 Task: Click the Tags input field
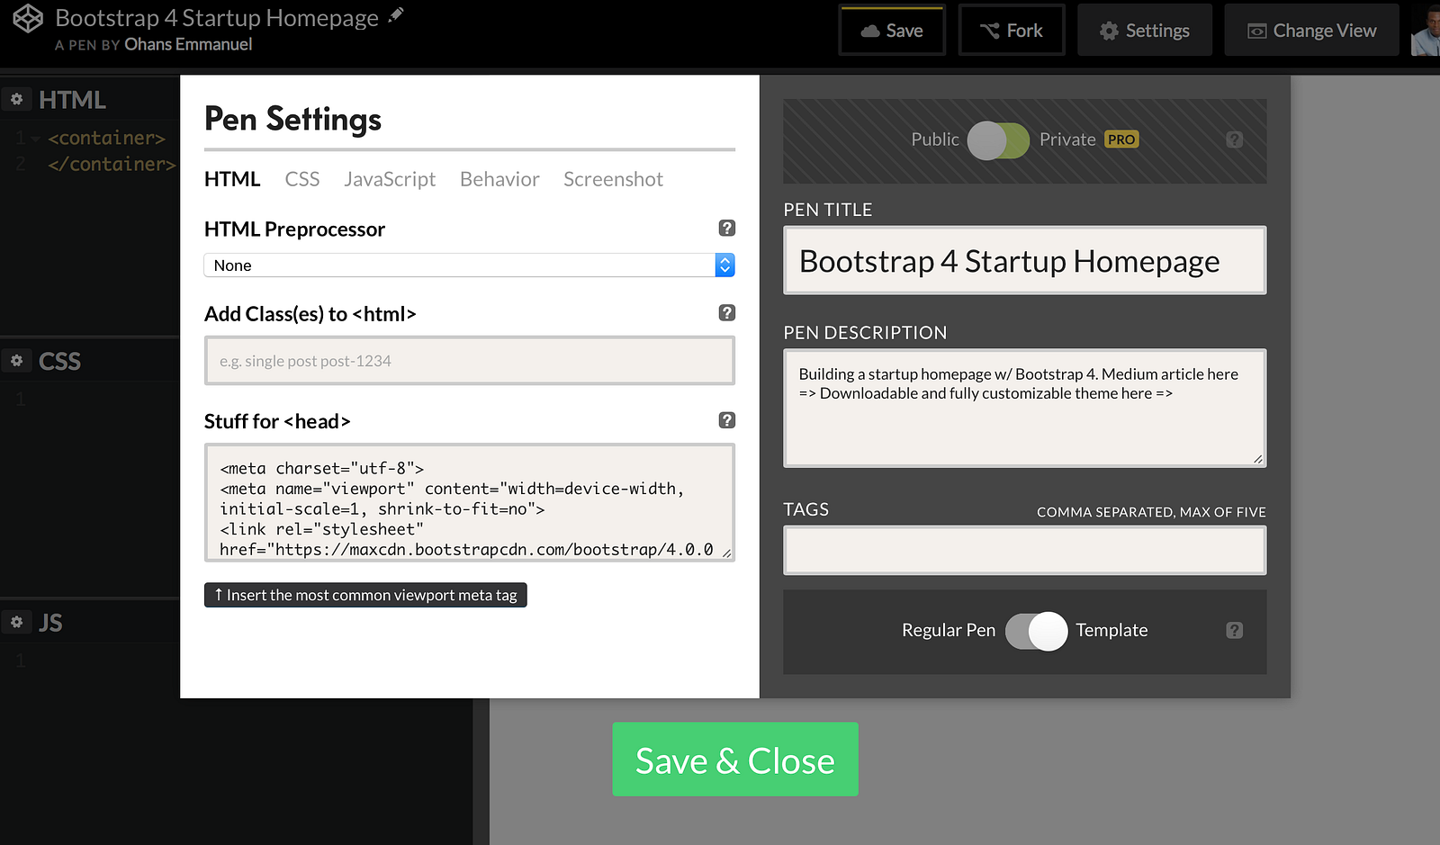coord(1025,550)
